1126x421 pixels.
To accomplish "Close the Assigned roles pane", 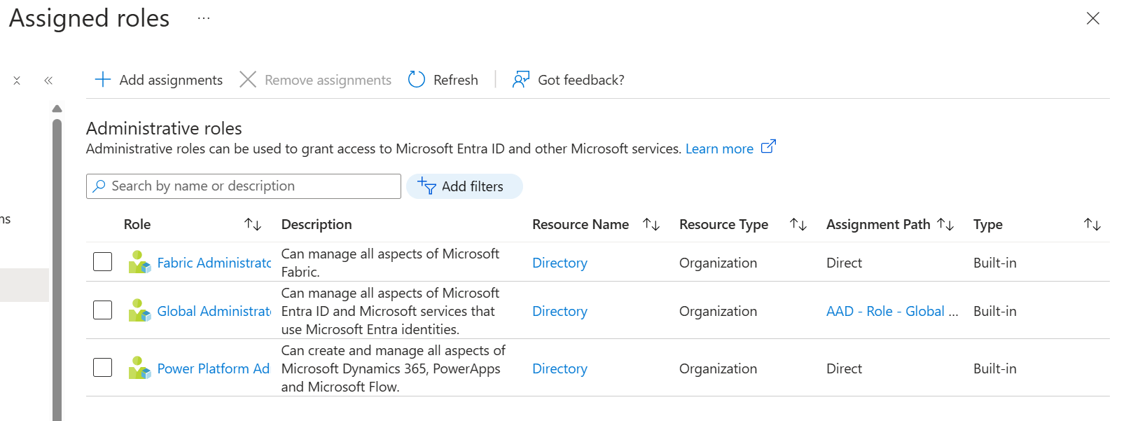I will coord(1092,18).
